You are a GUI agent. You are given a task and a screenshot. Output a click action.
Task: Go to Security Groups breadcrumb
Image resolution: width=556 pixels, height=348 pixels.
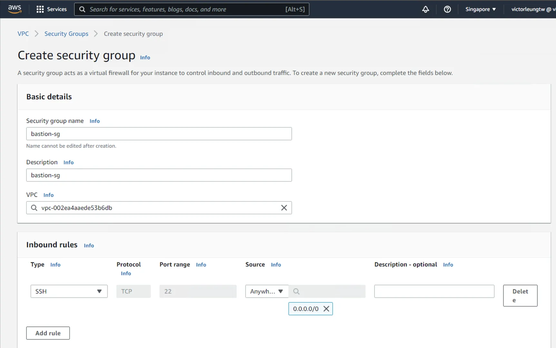coord(66,34)
